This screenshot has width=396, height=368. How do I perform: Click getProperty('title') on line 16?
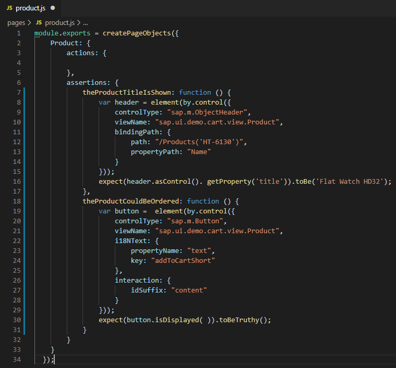[247, 182]
